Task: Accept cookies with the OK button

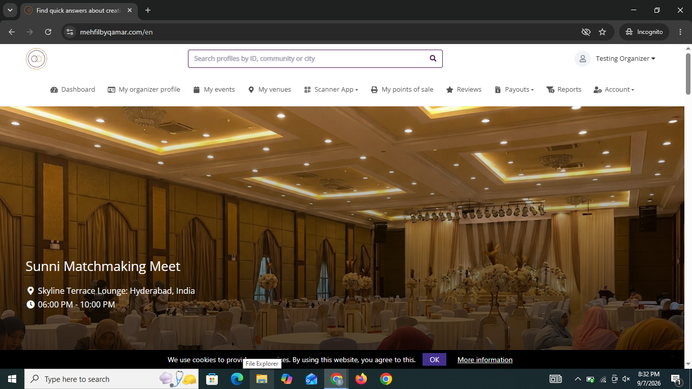Action: coord(434,360)
